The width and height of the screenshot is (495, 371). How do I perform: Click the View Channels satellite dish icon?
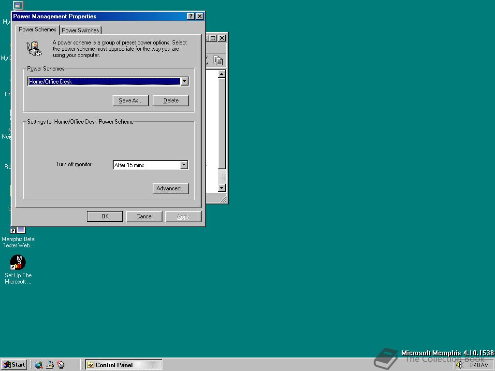[60, 365]
